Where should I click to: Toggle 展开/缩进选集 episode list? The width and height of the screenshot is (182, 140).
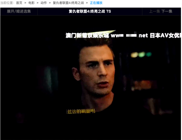pos(19,11)
